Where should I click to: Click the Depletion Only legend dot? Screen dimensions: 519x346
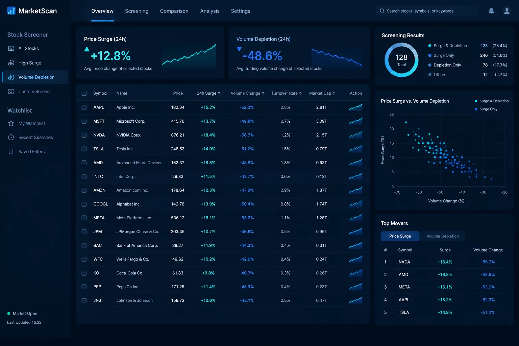430,65
